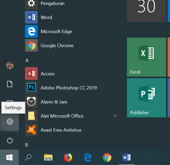
Task: Launch Access from the app list
Action: [x=48, y=74]
